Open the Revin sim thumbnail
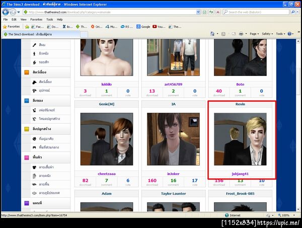Image resolution: width=302 pixels, height=228 pixels. (240, 139)
